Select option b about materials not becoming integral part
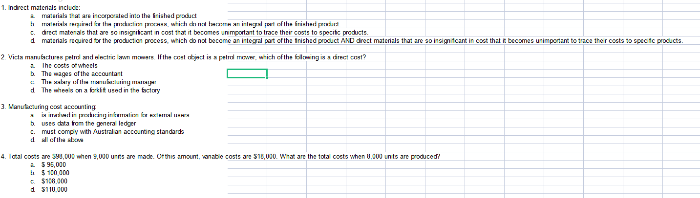 (x=185, y=24)
